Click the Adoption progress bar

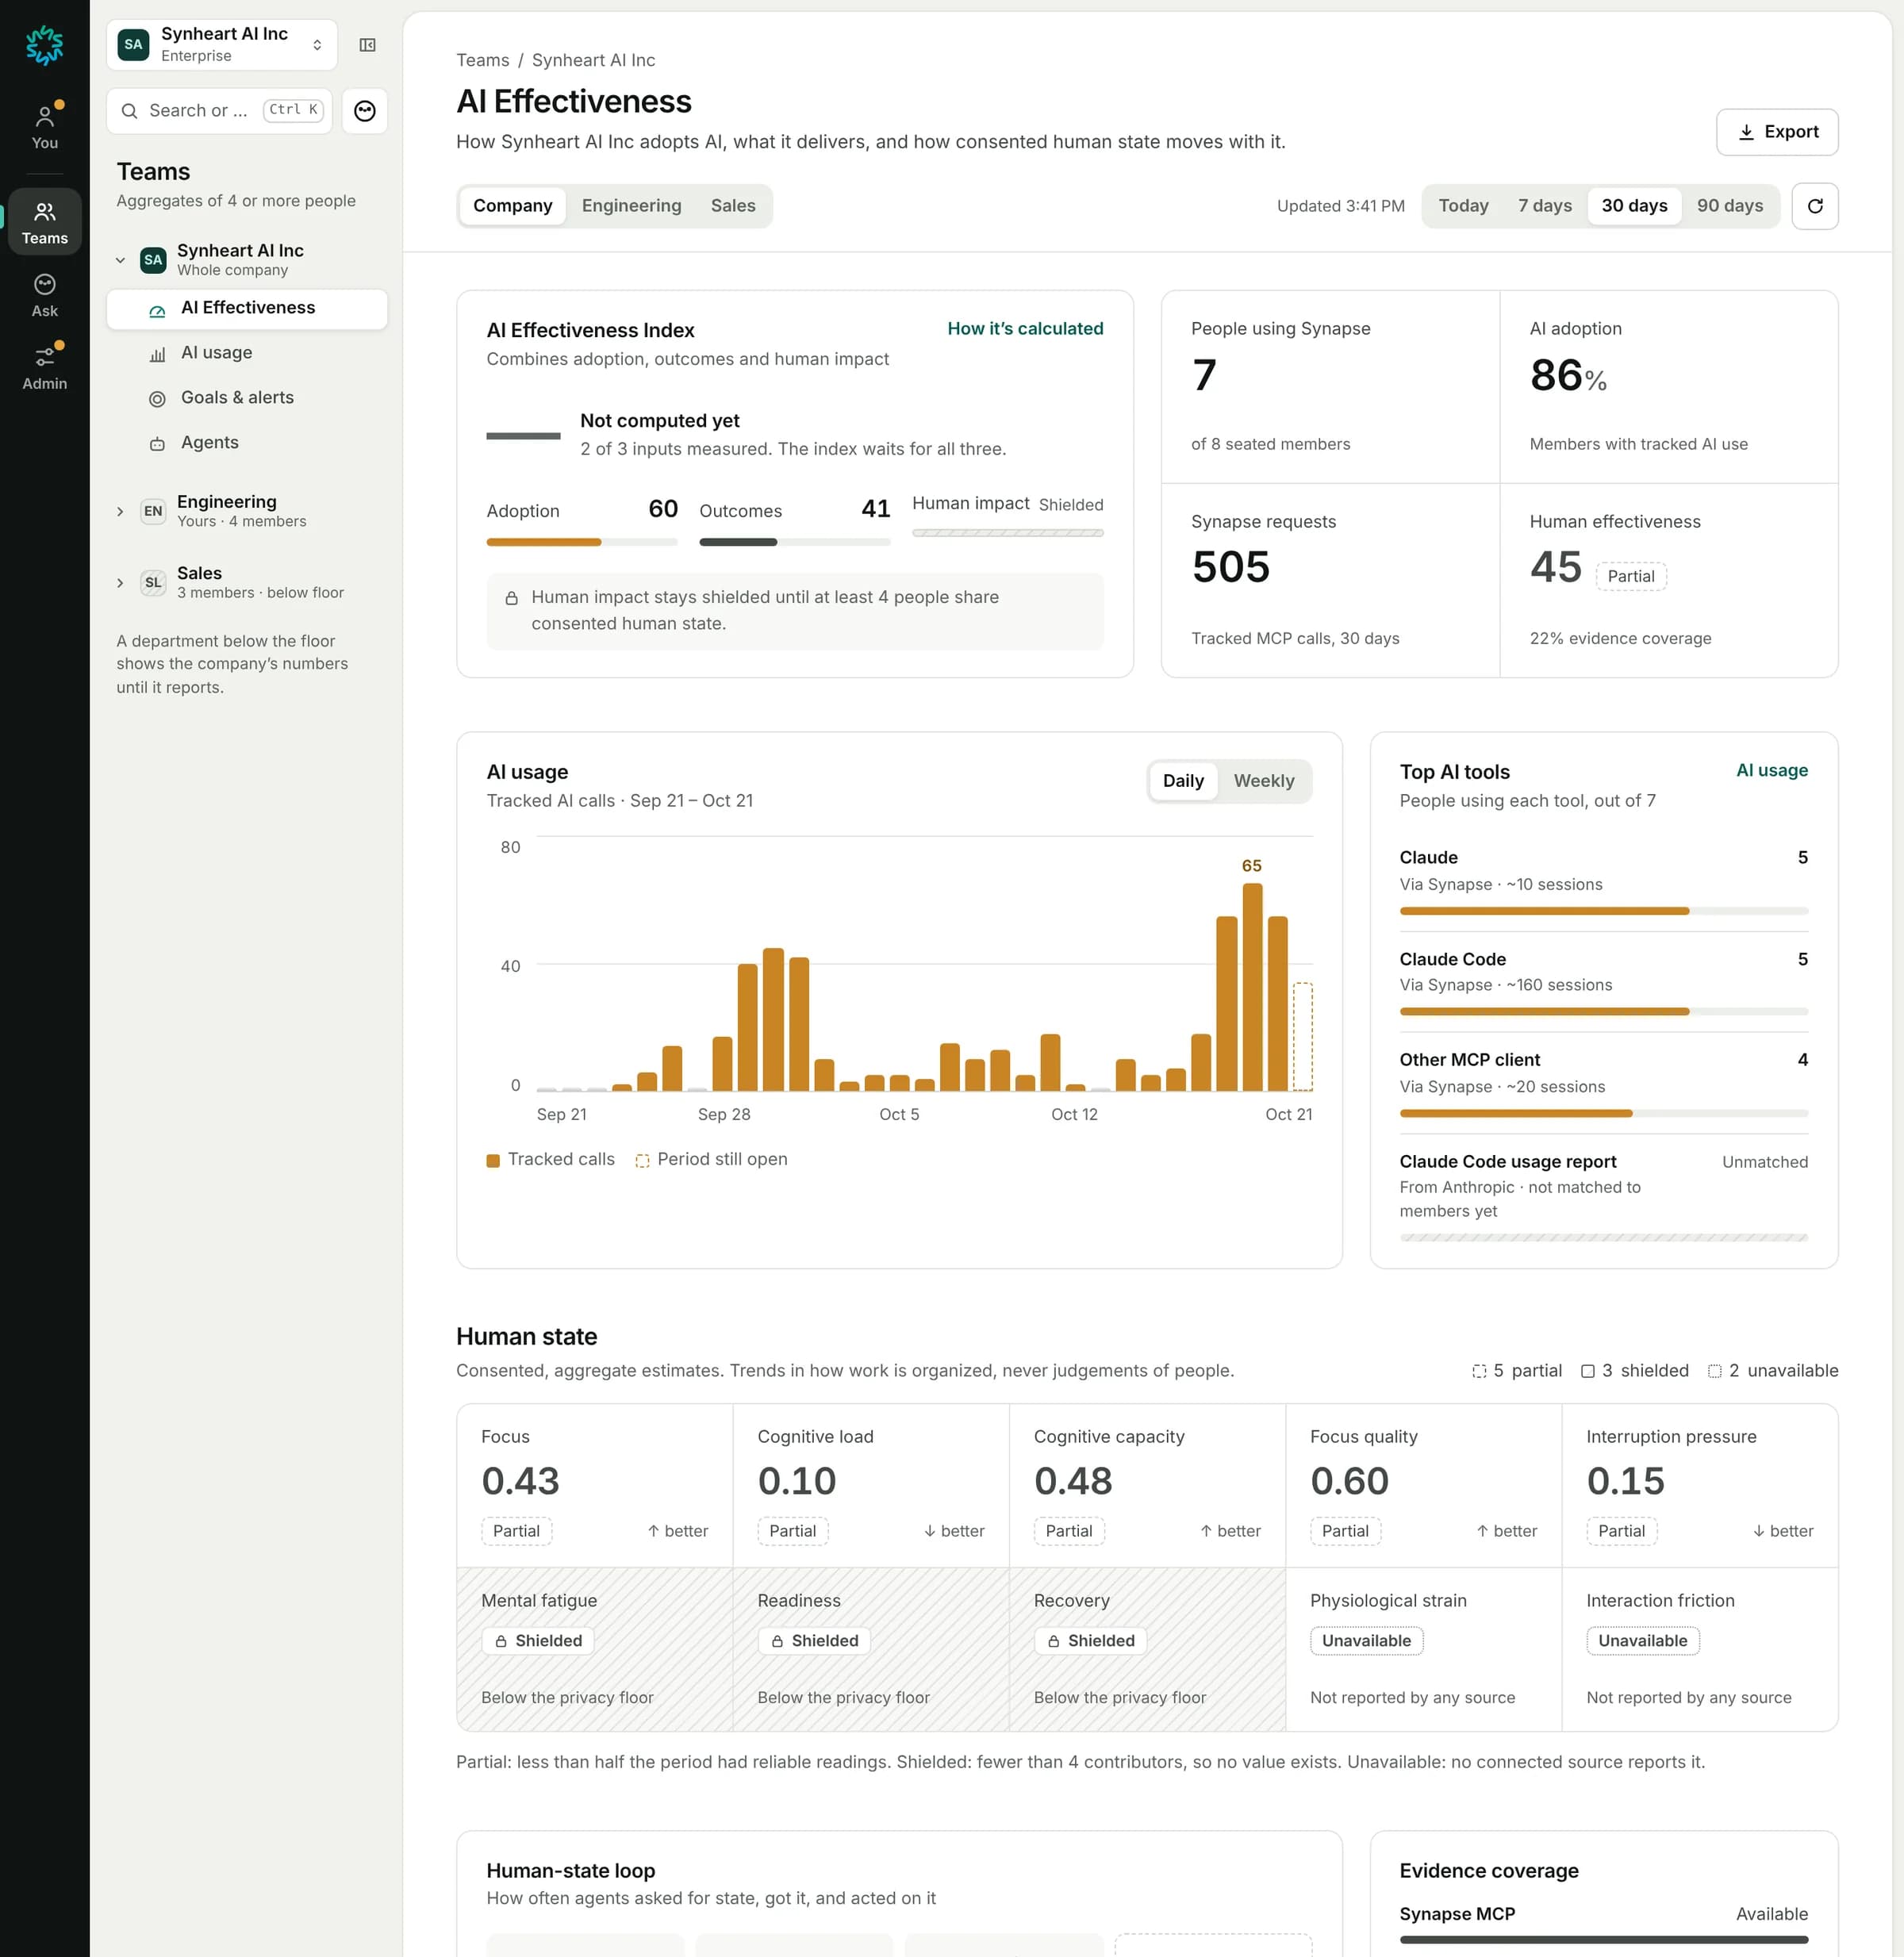click(x=581, y=542)
